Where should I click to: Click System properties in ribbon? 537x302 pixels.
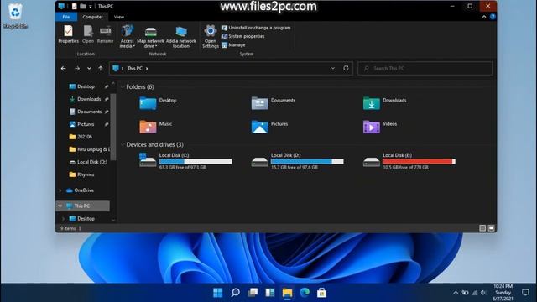point(243,36)
